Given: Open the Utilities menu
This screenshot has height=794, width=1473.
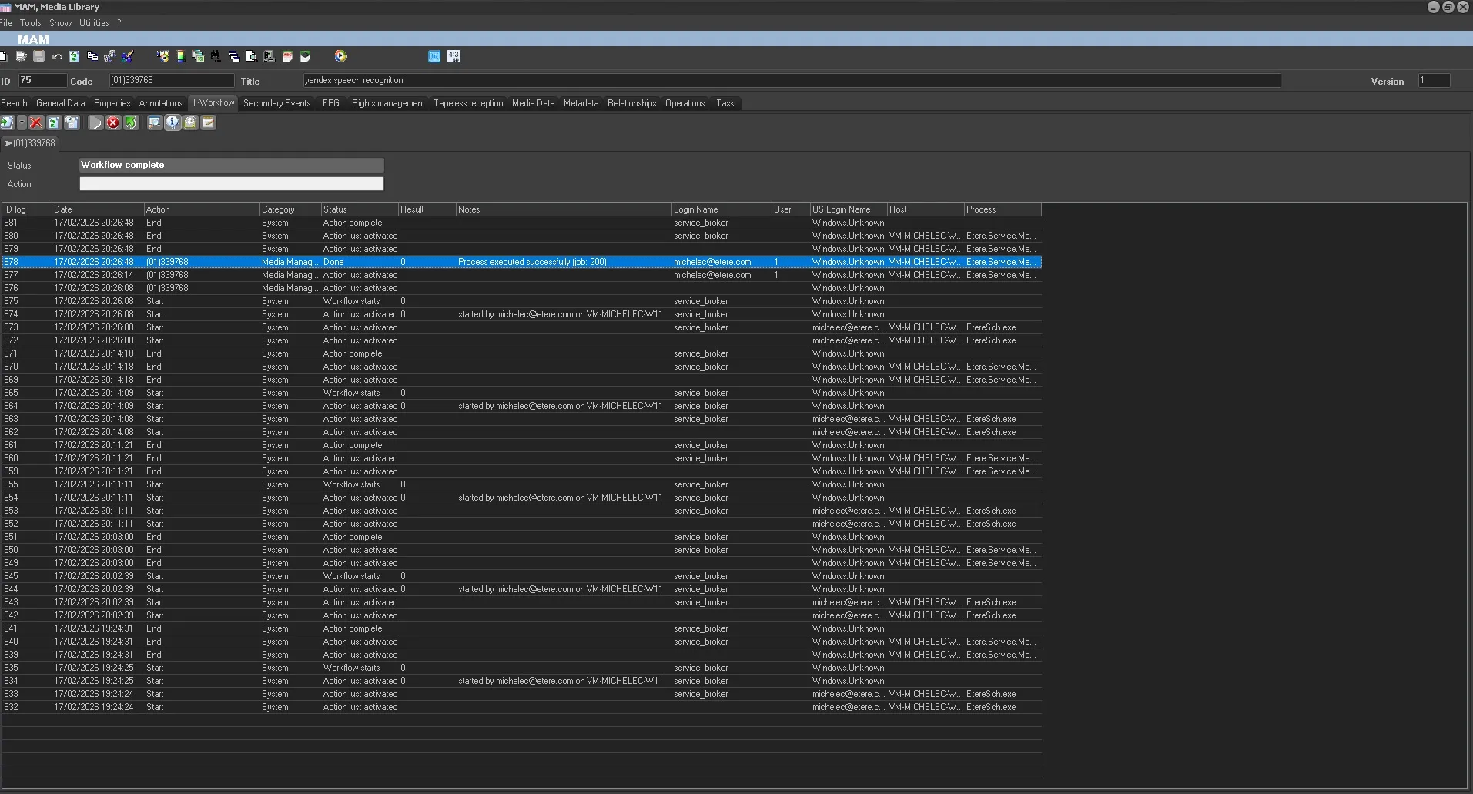Looking at the screenshot, I should coord(94,23).
